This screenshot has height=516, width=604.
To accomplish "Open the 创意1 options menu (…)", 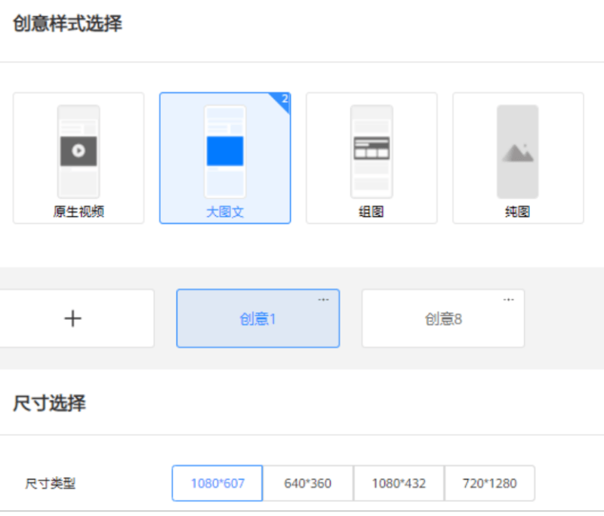I will pos(324,299).
